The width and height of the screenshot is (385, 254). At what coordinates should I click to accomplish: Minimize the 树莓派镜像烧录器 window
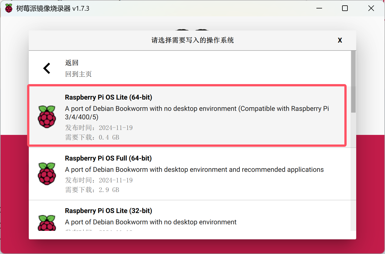(x=319, y=8)
